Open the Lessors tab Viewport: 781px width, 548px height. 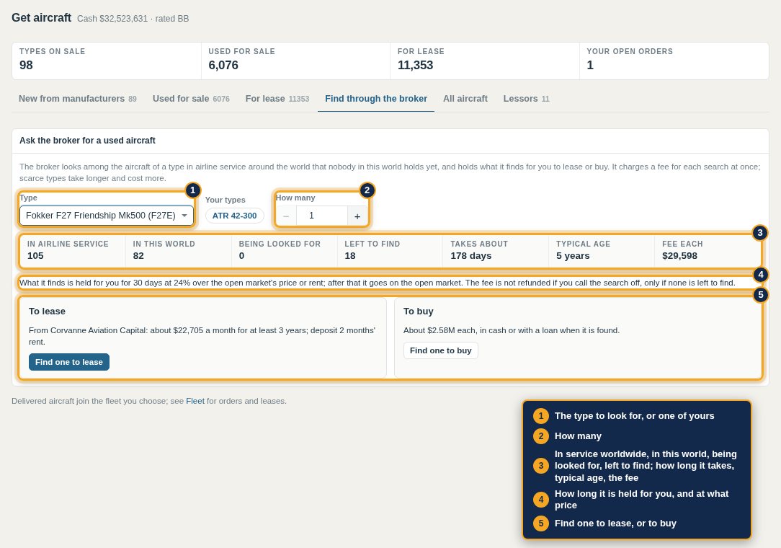[x=527, y=99]
